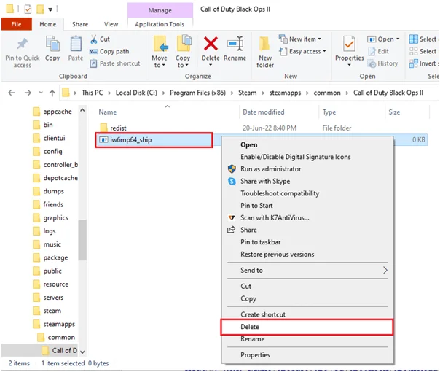Go up one folder level

52,93
